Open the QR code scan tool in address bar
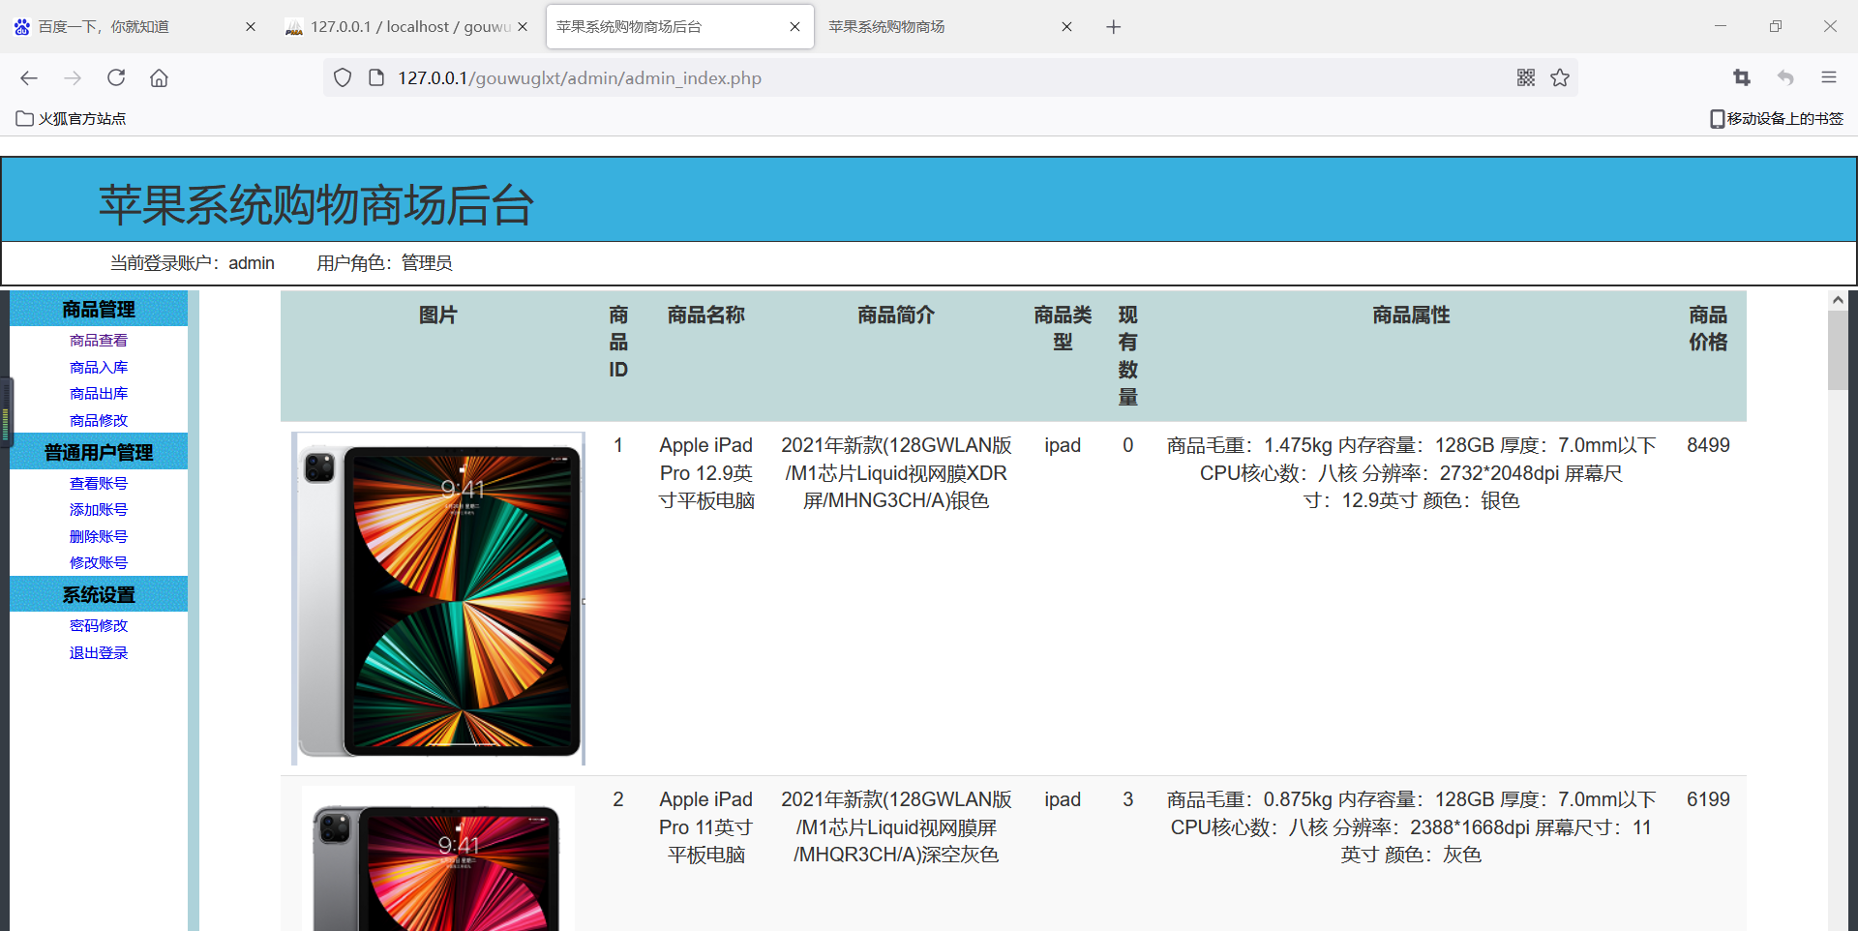 (1525, 77)
